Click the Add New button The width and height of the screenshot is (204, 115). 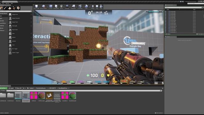(x=4, y=88)
